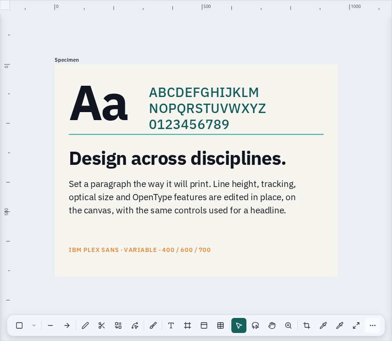Click the active pointer select tool
The height and width of the screenshot is (341, 392).
[x=239, y=325]
